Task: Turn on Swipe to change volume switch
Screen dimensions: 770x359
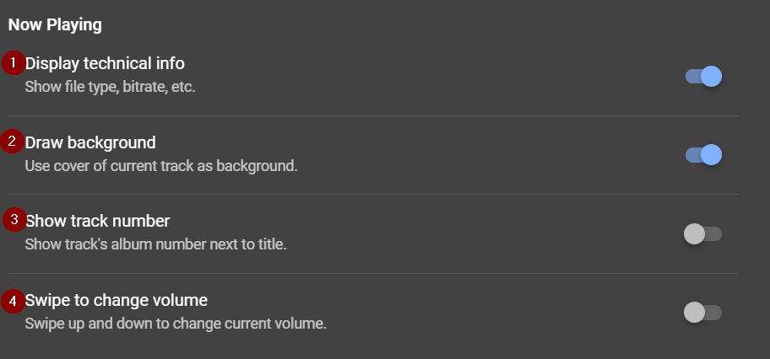Action: 703,313
